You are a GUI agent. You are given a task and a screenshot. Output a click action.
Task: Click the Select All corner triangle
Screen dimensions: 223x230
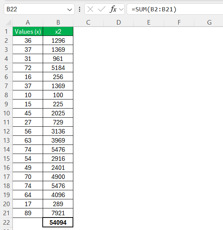click(x=8, y=23)
